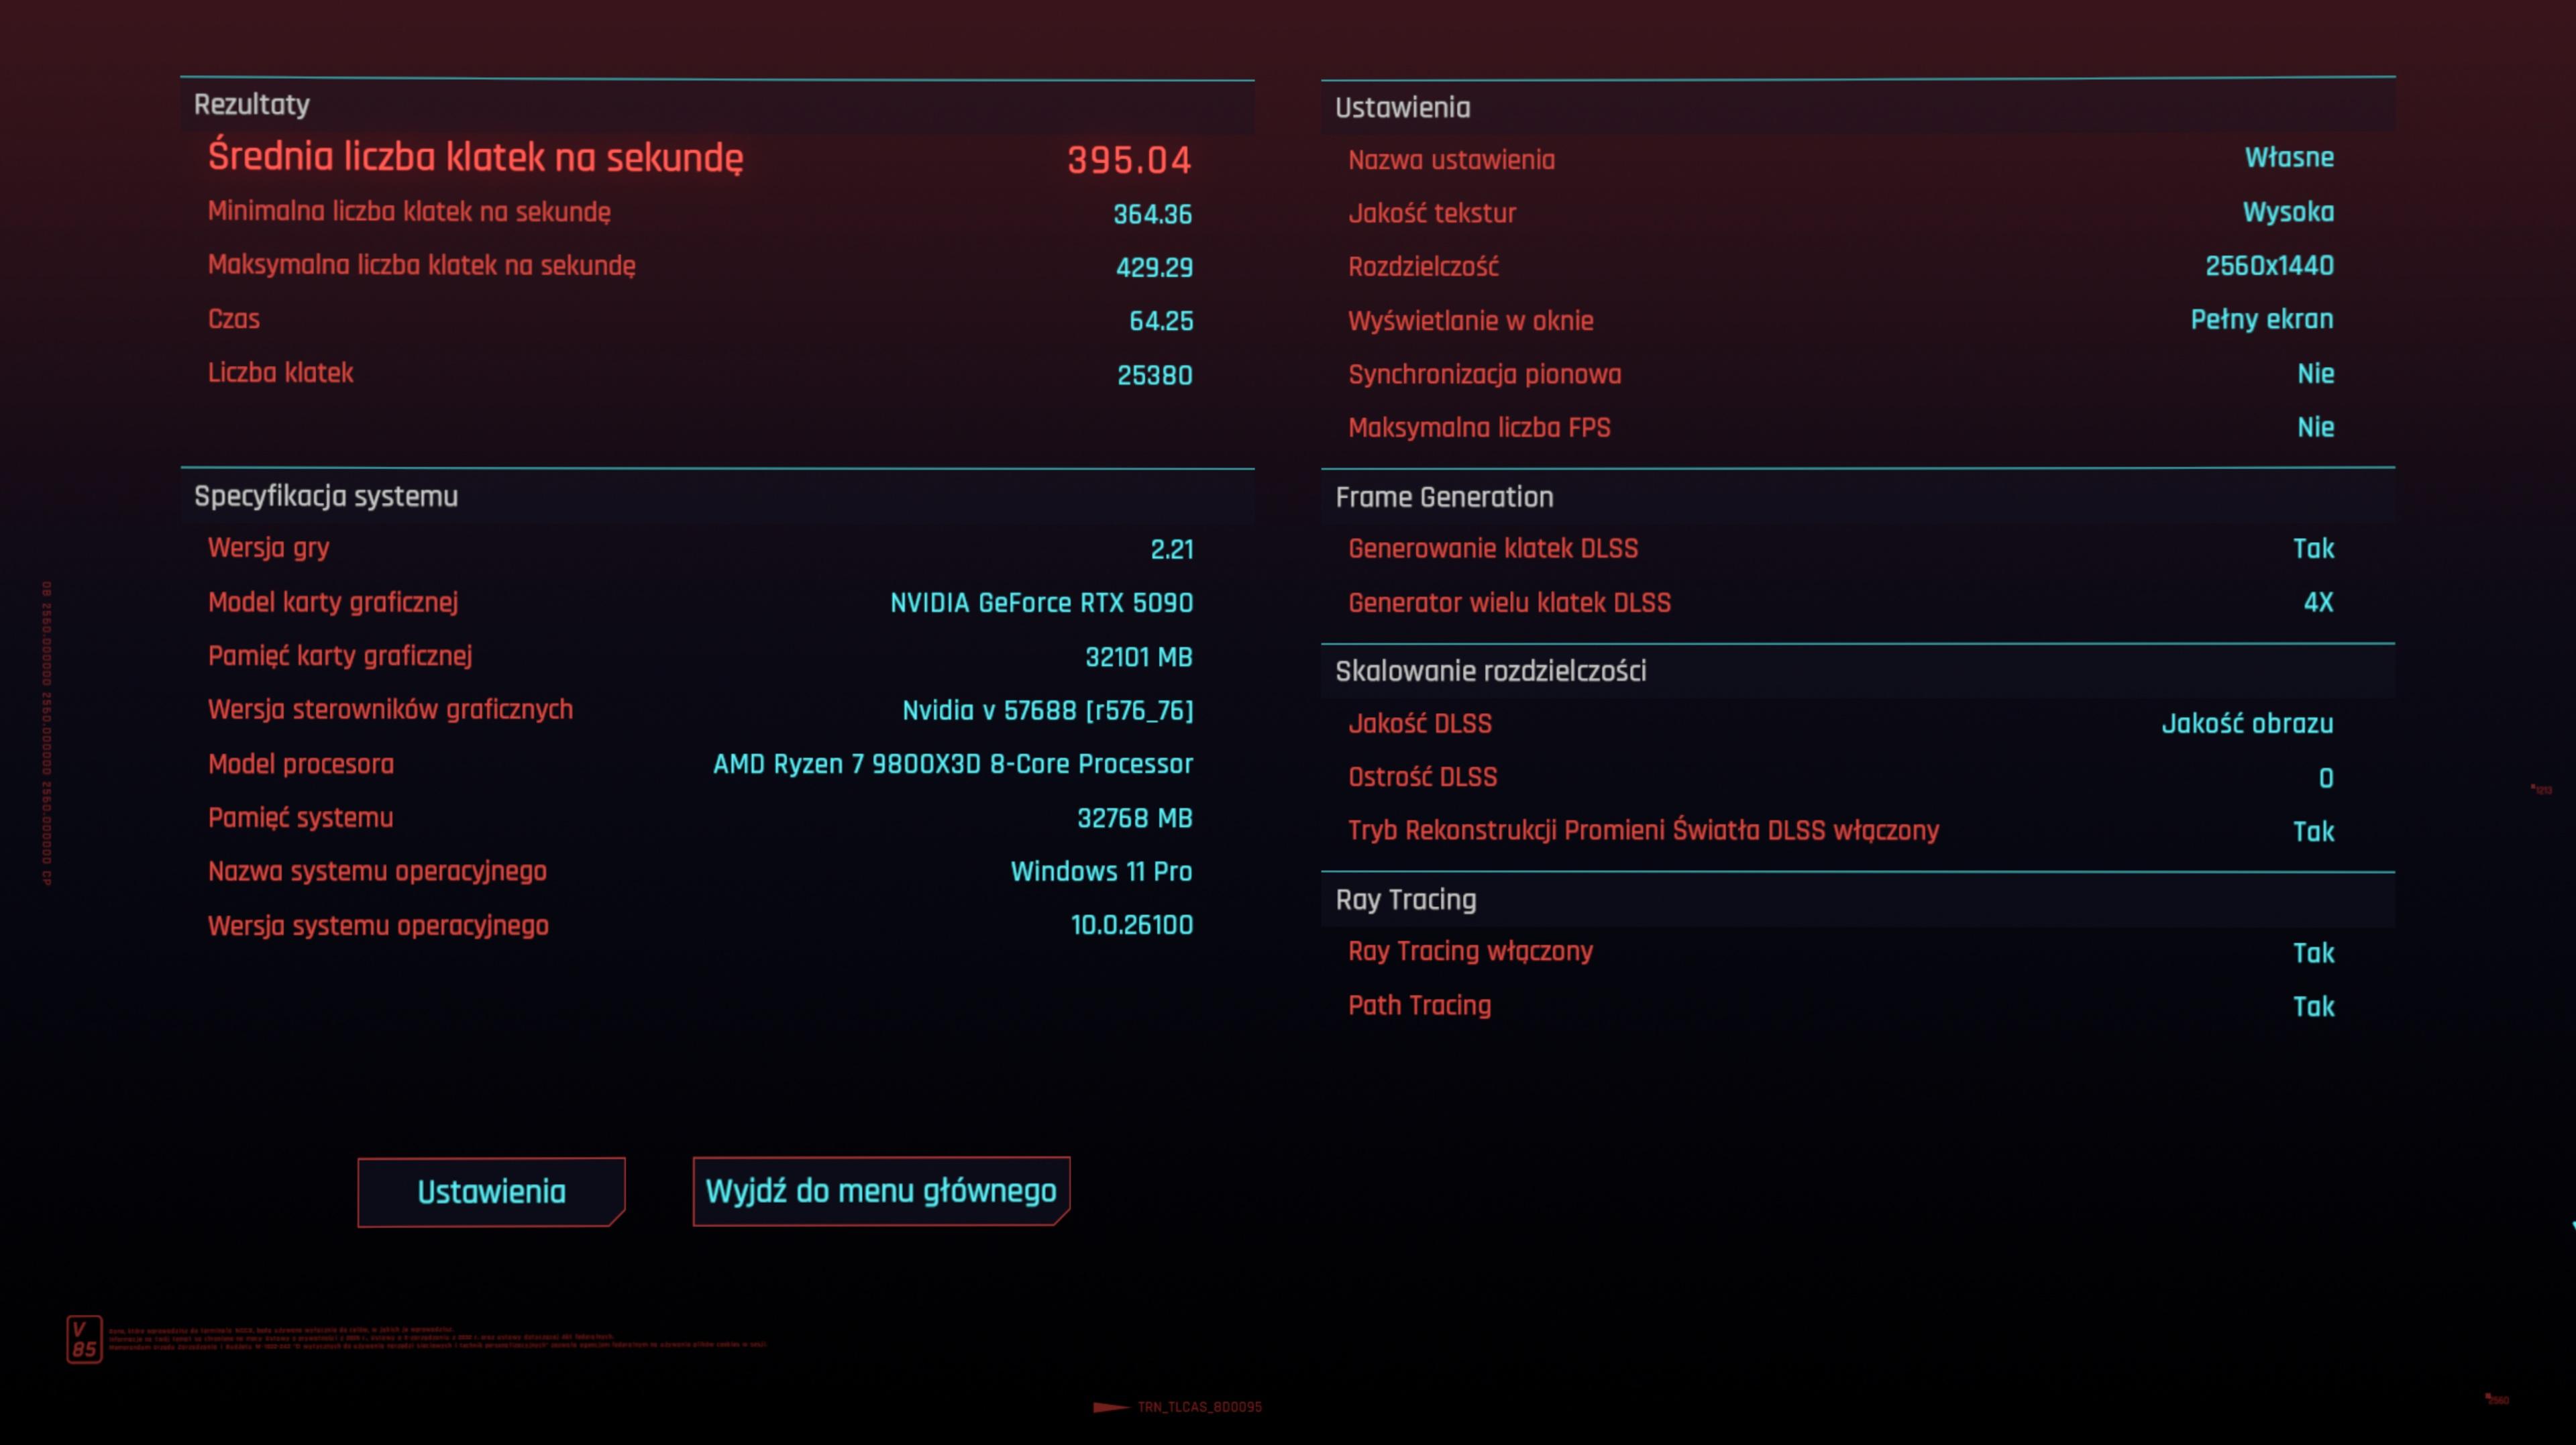Click the Frame Generation section header
Image resolution: width=2576 pixels, height=1445 pixels.
(1444, 497)
